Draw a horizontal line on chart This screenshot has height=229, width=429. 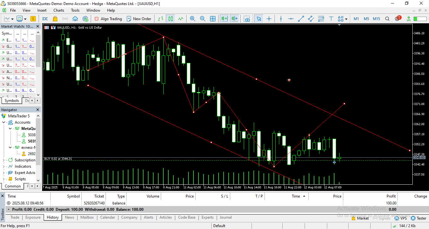[291, 19]
